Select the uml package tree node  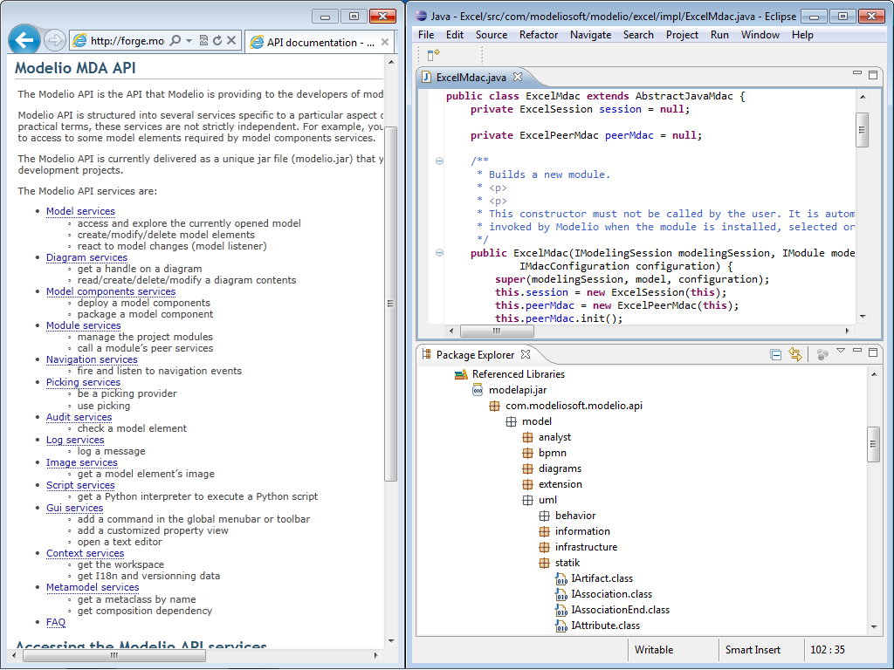coord(547,500)
